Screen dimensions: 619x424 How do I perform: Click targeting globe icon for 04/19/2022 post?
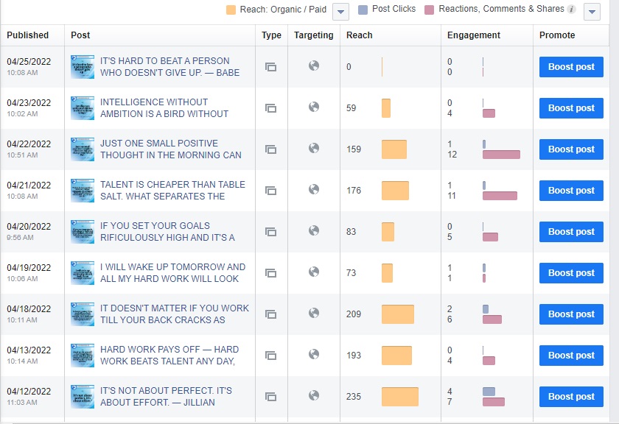pos(314,272)
